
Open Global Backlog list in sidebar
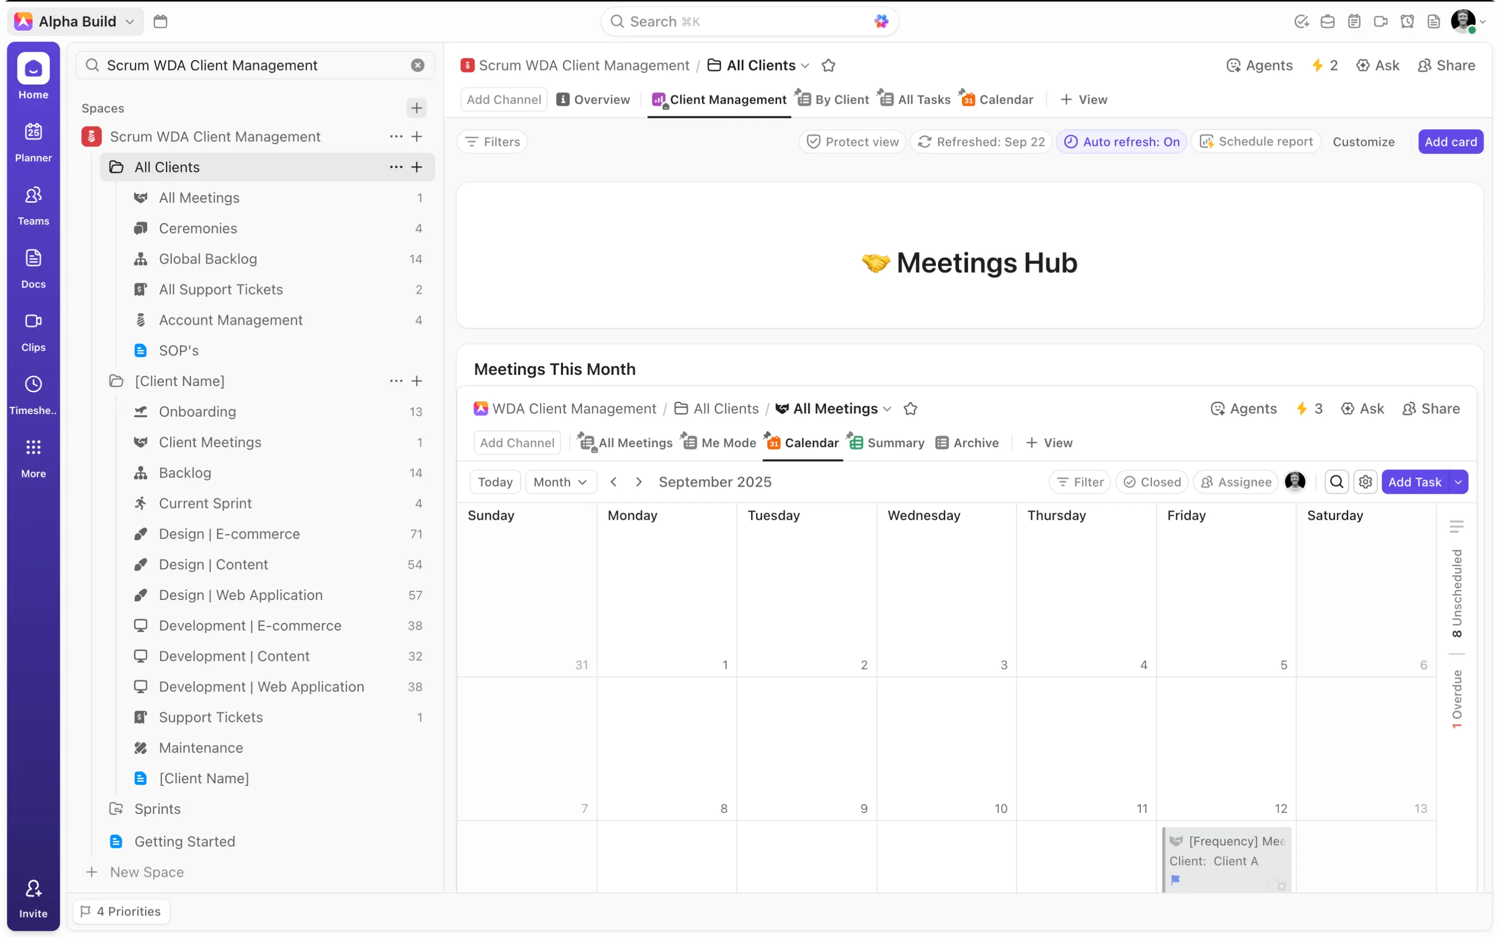pos(207,259)
